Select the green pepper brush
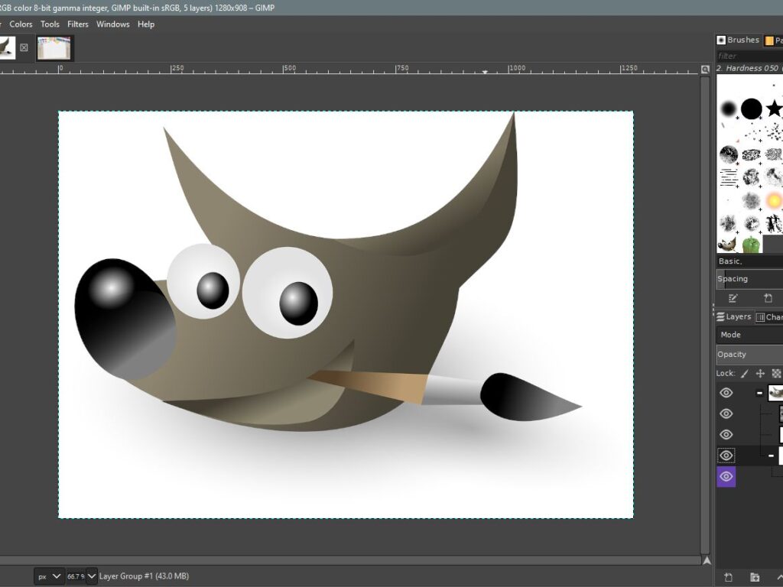Viewport: 783px width, 587px height. click(x=751, y=245)
